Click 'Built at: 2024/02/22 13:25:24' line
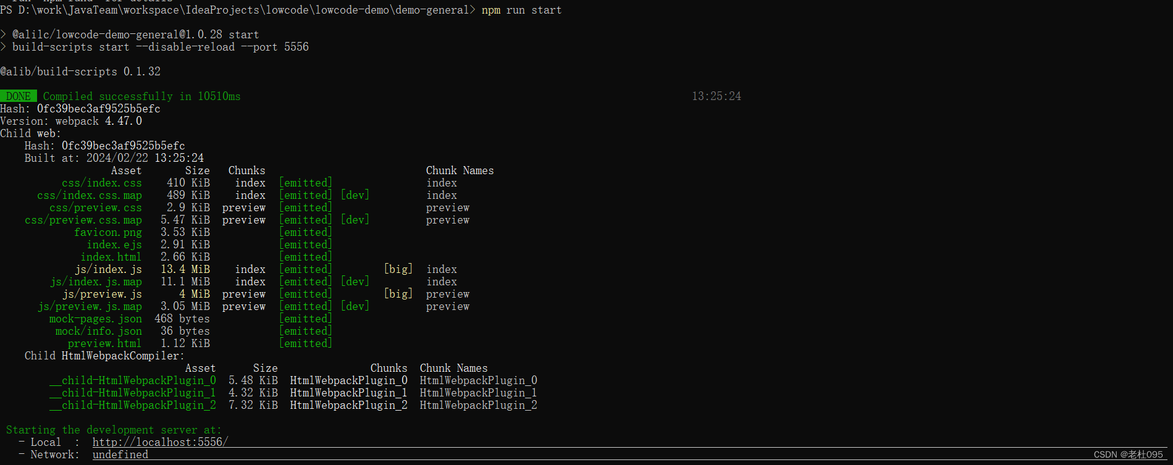 click(x=114, y=158)
